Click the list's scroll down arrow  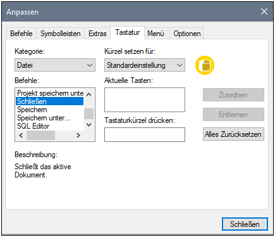(x=89, y=125)
